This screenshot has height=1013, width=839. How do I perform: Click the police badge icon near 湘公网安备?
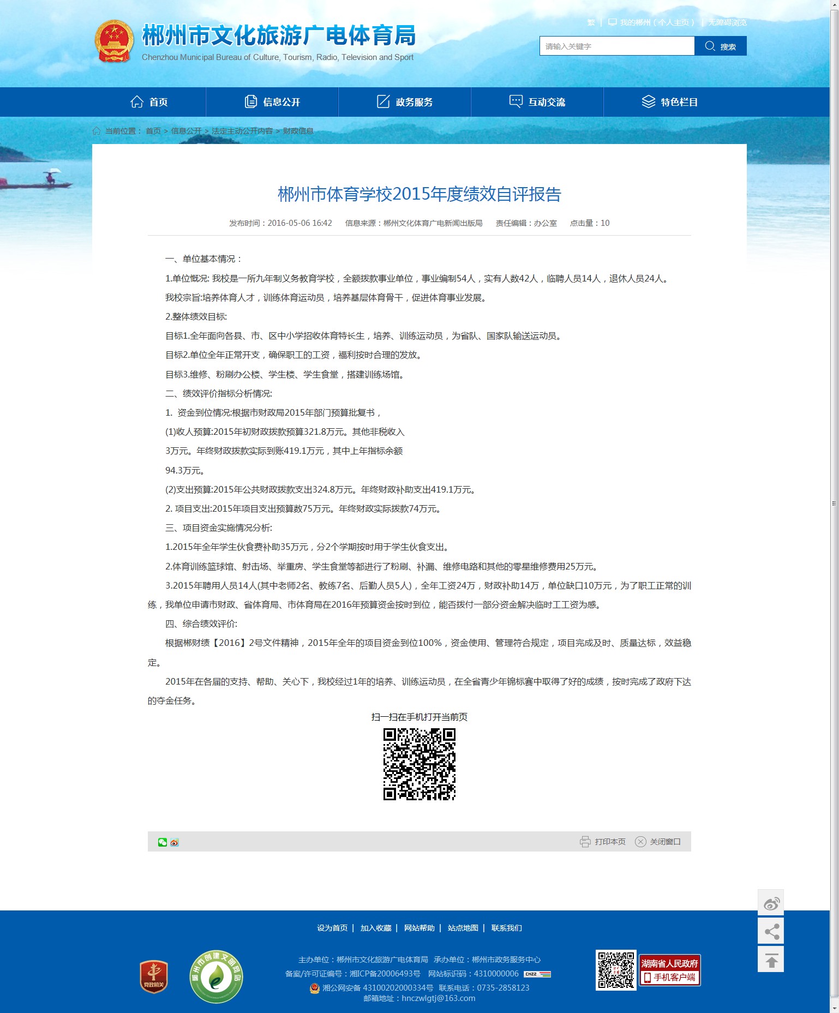(315, 988)
